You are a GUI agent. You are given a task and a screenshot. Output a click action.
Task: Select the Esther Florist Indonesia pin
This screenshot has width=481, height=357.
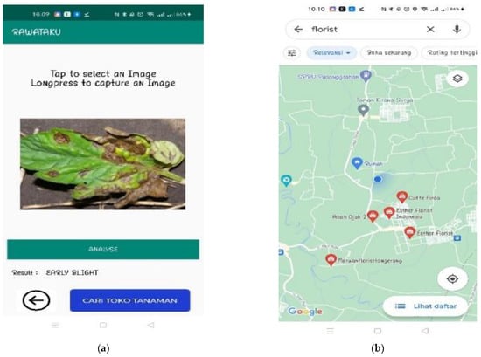tap(389, 212)
